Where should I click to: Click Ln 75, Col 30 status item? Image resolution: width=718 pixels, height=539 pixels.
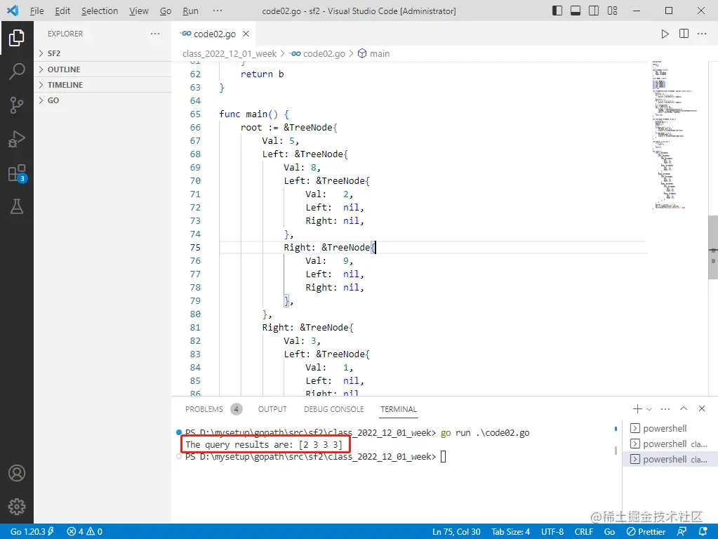pyautogui.click(x=456, y=531)
